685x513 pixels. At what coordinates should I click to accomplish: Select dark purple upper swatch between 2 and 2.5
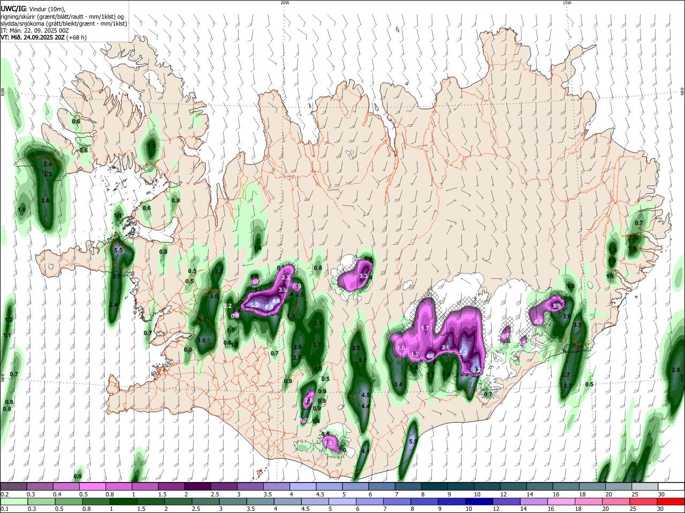coord(198,487)
